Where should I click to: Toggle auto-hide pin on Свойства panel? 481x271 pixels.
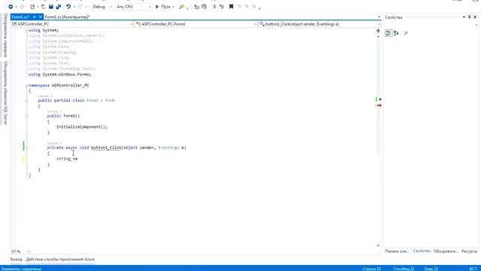point(469,17)
